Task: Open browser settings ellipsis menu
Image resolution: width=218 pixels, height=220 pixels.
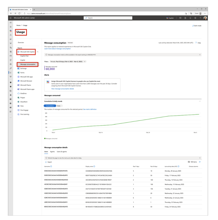Action: coord(205,14)
